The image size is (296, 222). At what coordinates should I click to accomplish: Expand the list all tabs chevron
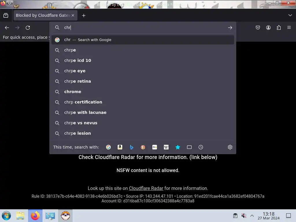point(290,15)
